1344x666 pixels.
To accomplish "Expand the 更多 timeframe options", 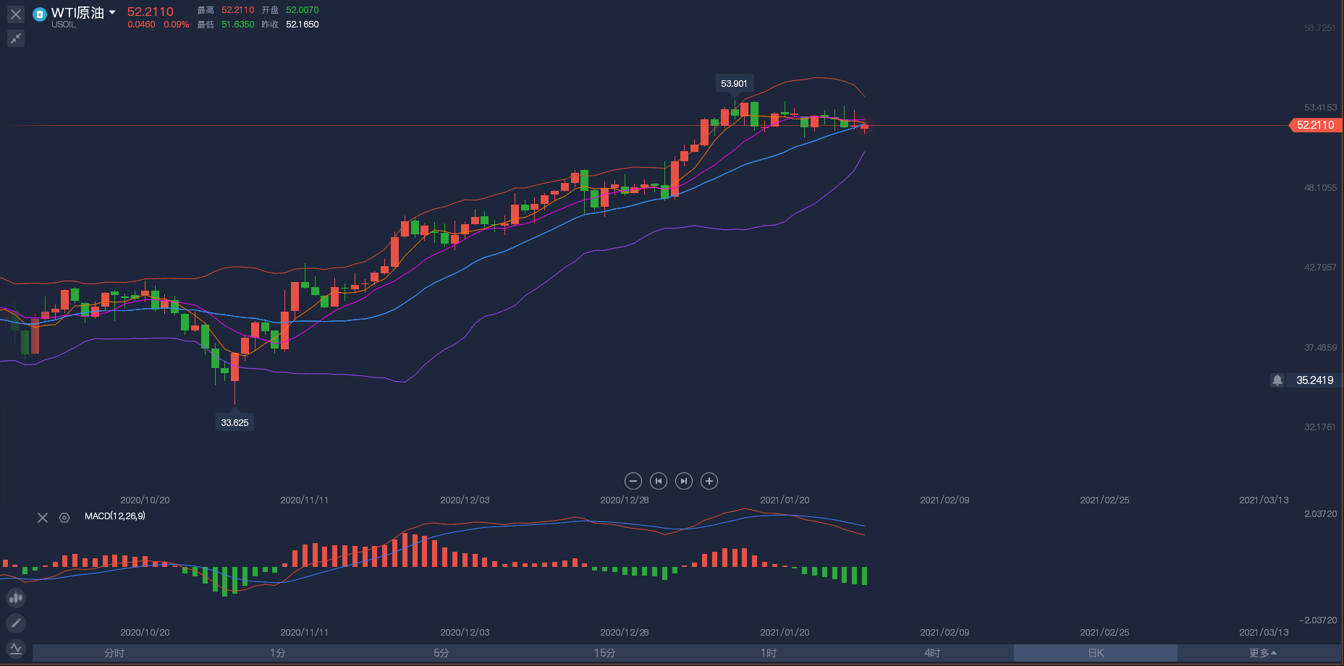I will (x=1262, y=653).
